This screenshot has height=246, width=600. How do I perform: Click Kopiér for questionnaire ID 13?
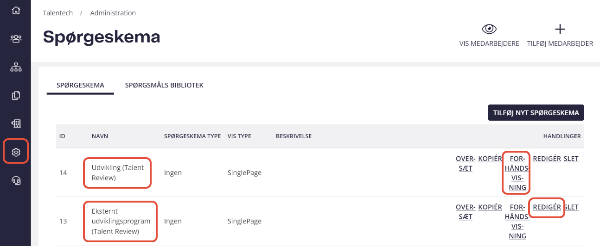click(x=490, y=207)
